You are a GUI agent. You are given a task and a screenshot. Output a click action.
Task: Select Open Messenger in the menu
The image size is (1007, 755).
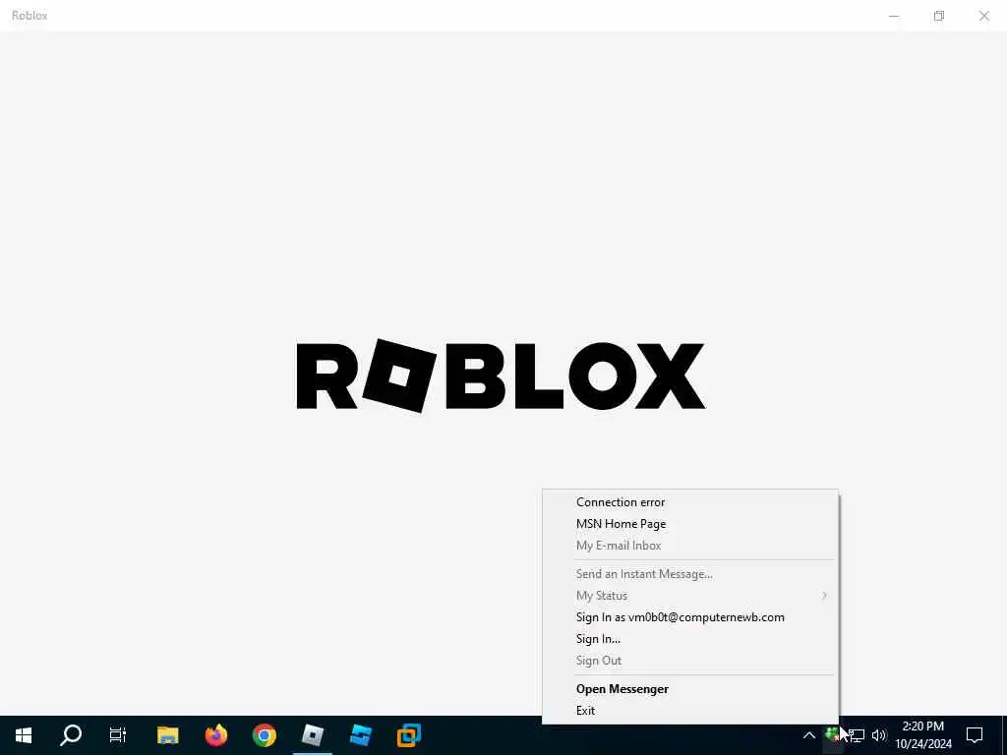690,689
